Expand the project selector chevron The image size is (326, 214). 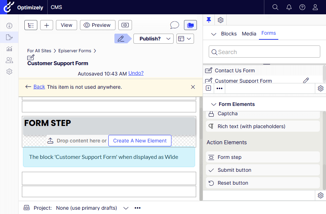(126, 208)
